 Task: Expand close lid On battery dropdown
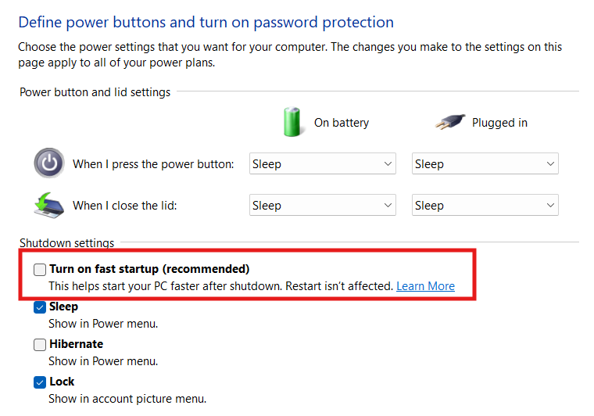[323, 206]
